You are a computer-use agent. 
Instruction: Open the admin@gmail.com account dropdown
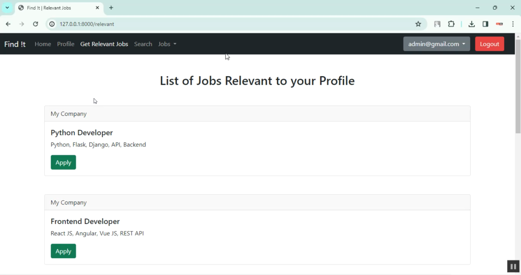(x=436, y=44)
